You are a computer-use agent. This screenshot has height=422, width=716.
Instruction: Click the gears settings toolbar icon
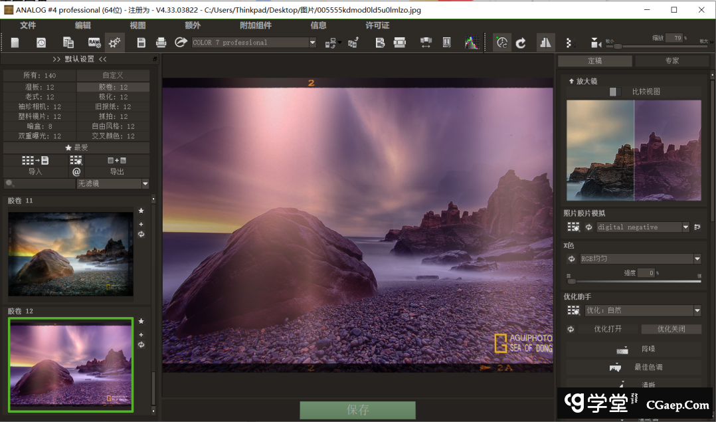pos(115,43)
